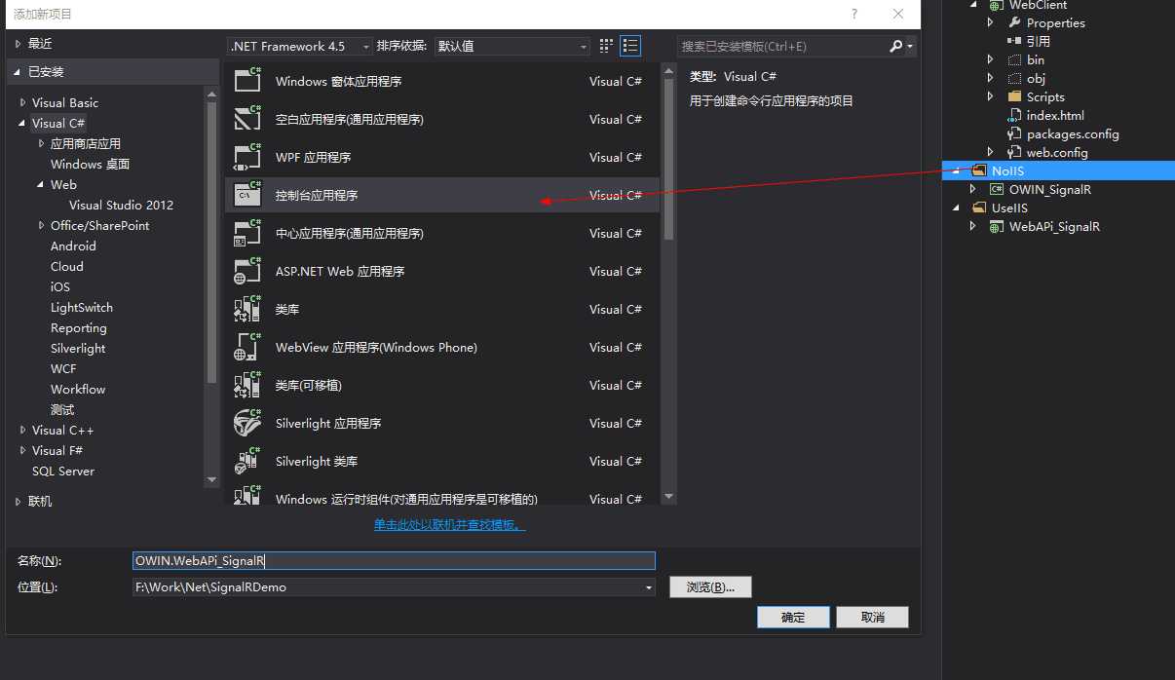Click the 取消 button
This screenshot has width=1175, height=680.
(x=872, y=617)
